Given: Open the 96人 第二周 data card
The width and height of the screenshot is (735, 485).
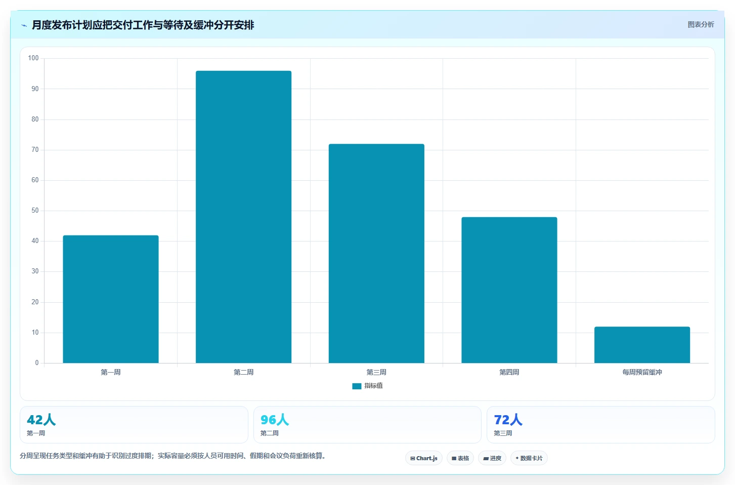Looking at the screenshot, I should click(367, 425).
